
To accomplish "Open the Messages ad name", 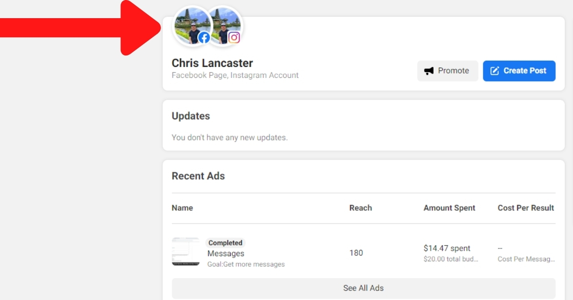I will tap(226, 254).
